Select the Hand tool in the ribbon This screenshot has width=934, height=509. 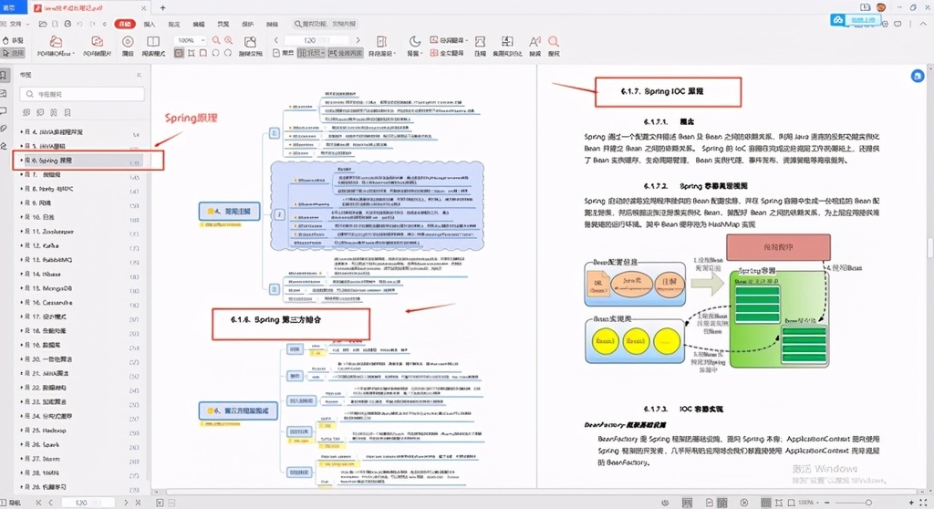pos(13,40)
